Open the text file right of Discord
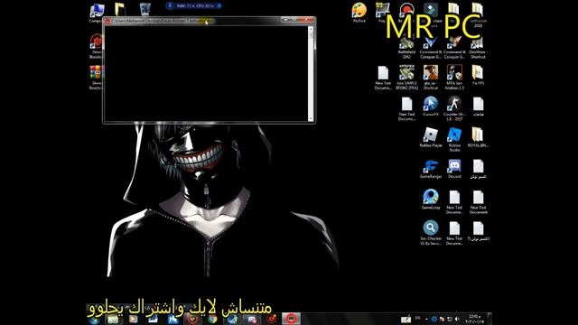578x325 pixels. coord(478,169)
